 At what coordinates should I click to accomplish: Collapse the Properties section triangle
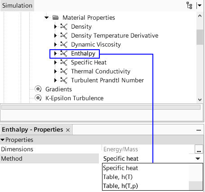coord(2,140)
